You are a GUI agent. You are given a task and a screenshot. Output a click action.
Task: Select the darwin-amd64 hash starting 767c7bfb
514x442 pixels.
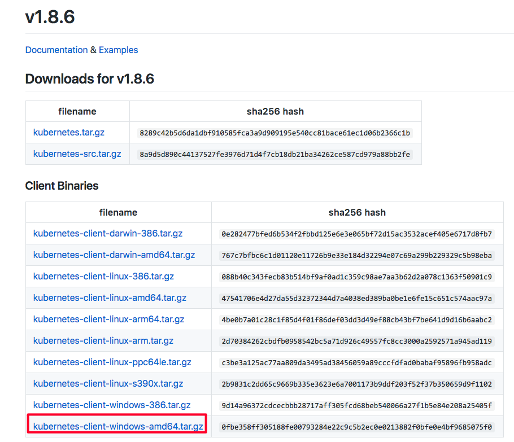click(356, 256)
